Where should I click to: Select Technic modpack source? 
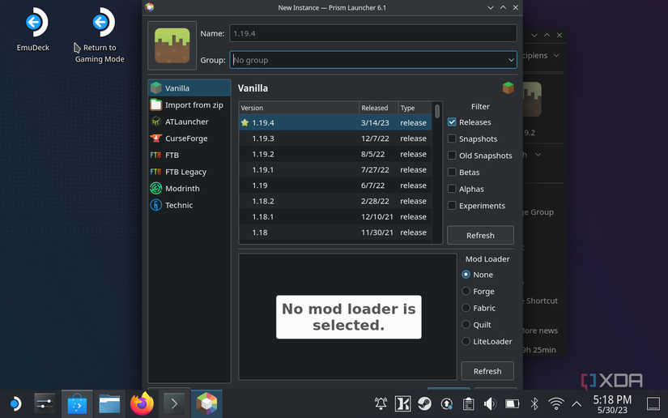[189, 205]
